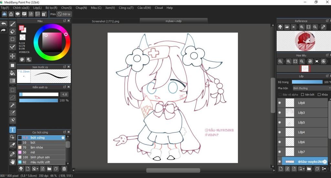Hide layer Lớp5
Viewport: 331px width, 178px height.
pos(280,122)
